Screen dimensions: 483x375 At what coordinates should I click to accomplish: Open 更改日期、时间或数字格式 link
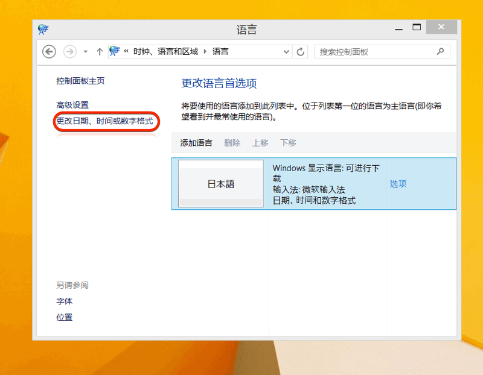(104, 121)
